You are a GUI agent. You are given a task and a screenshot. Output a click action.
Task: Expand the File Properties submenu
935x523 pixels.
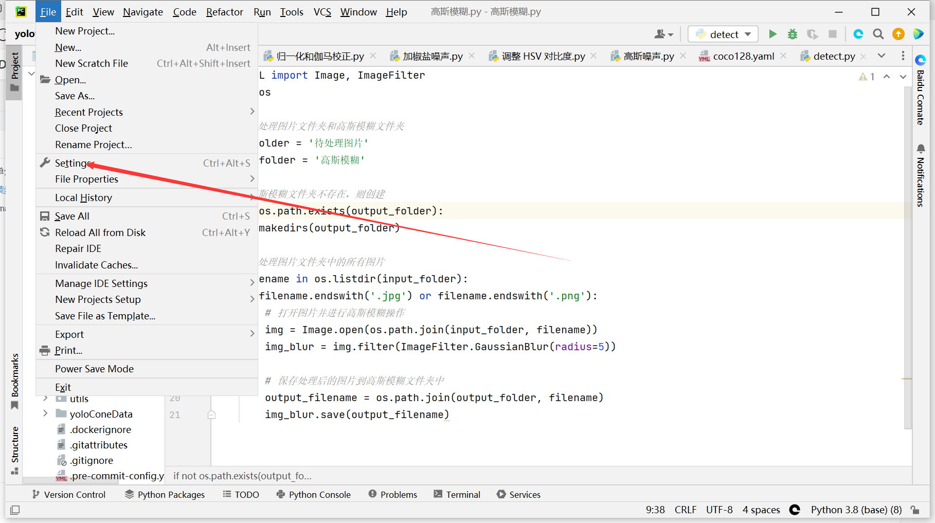click(147, 179)
